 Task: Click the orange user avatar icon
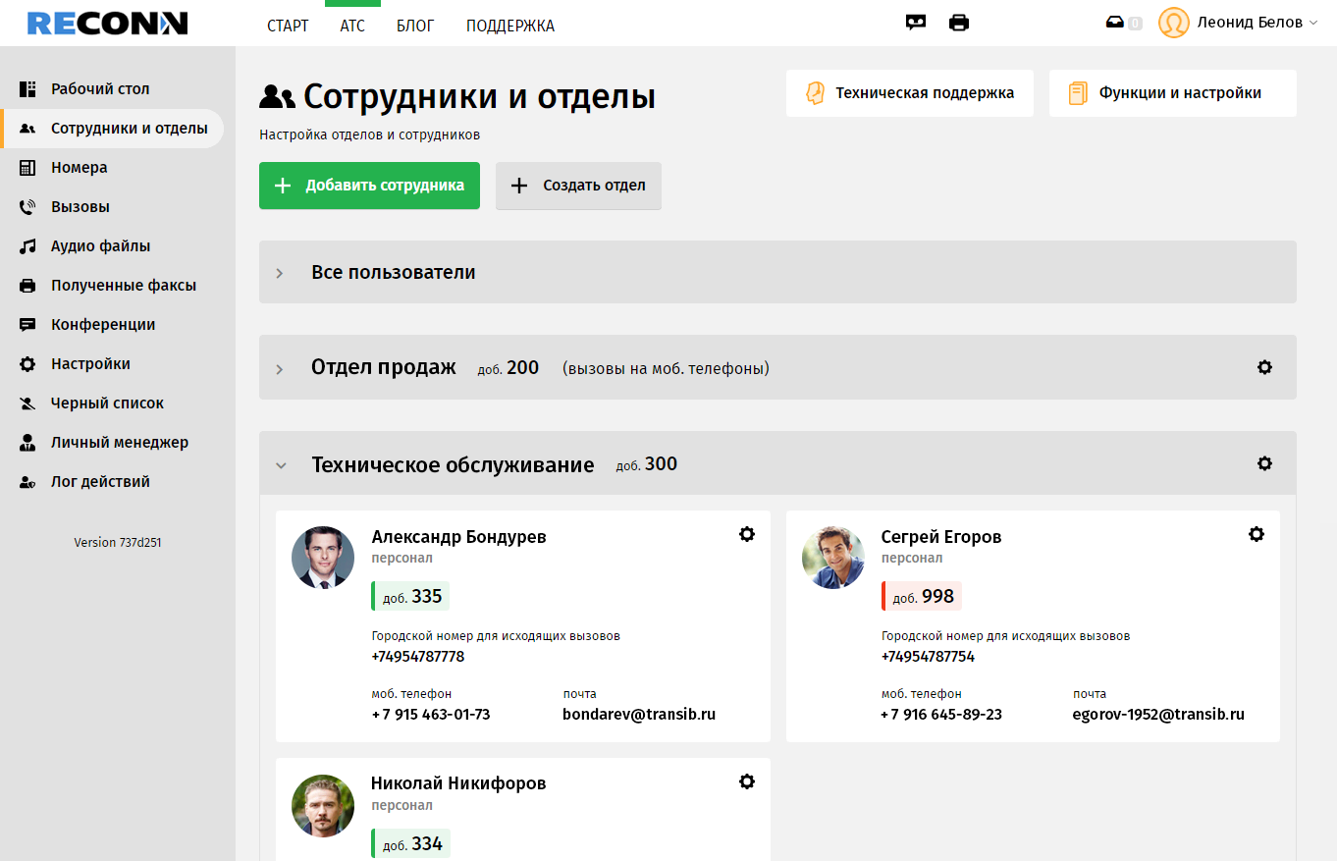click(x=1174, y=23)
